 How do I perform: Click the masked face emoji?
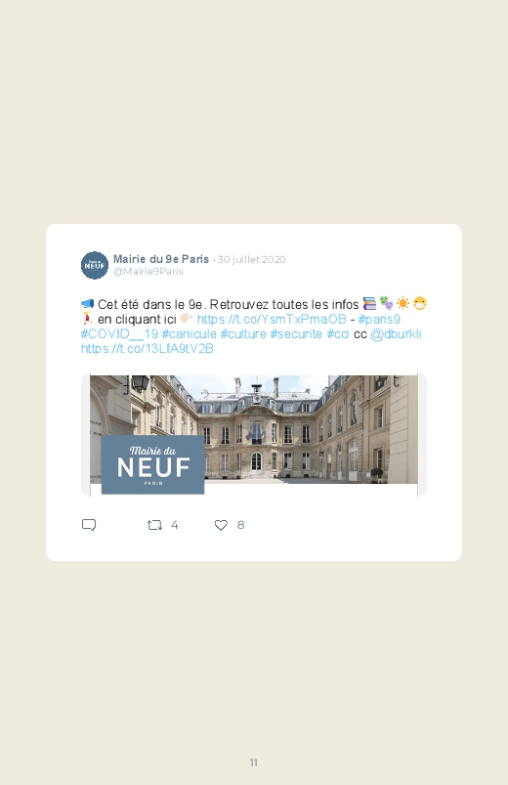point(420,303)
